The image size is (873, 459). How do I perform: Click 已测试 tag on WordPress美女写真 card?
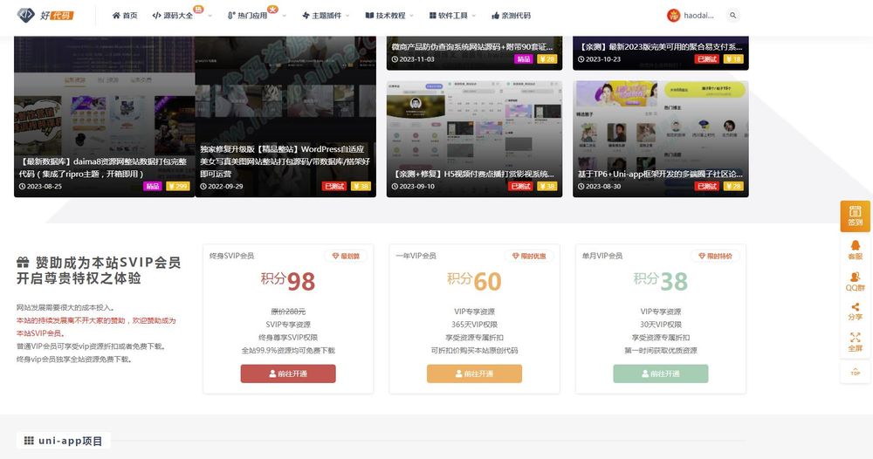coord(334,187)
